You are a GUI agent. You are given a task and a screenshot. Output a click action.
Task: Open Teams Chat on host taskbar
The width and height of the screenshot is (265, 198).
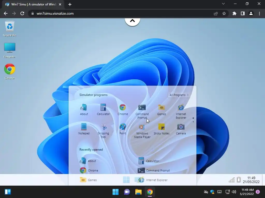pyautogui.click(x=127, y=192)
